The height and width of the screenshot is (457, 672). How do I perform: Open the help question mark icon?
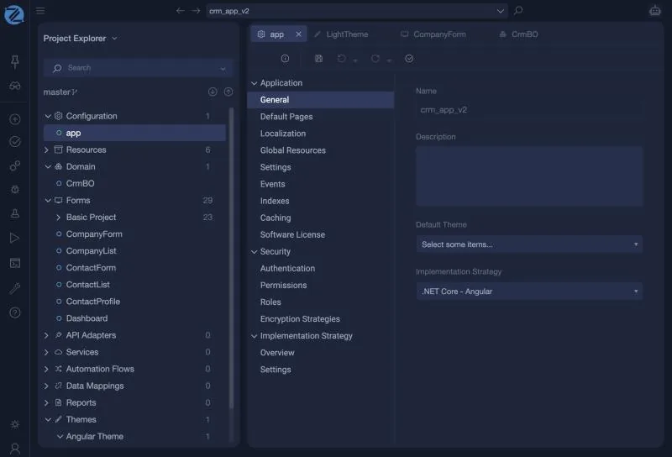point(15,313)
